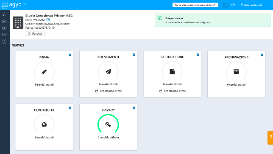Image resolution: width=273 pixels, height=154 pixels.
Task: Click the FATTURAZIONE card title
Action: click(172, 57)
